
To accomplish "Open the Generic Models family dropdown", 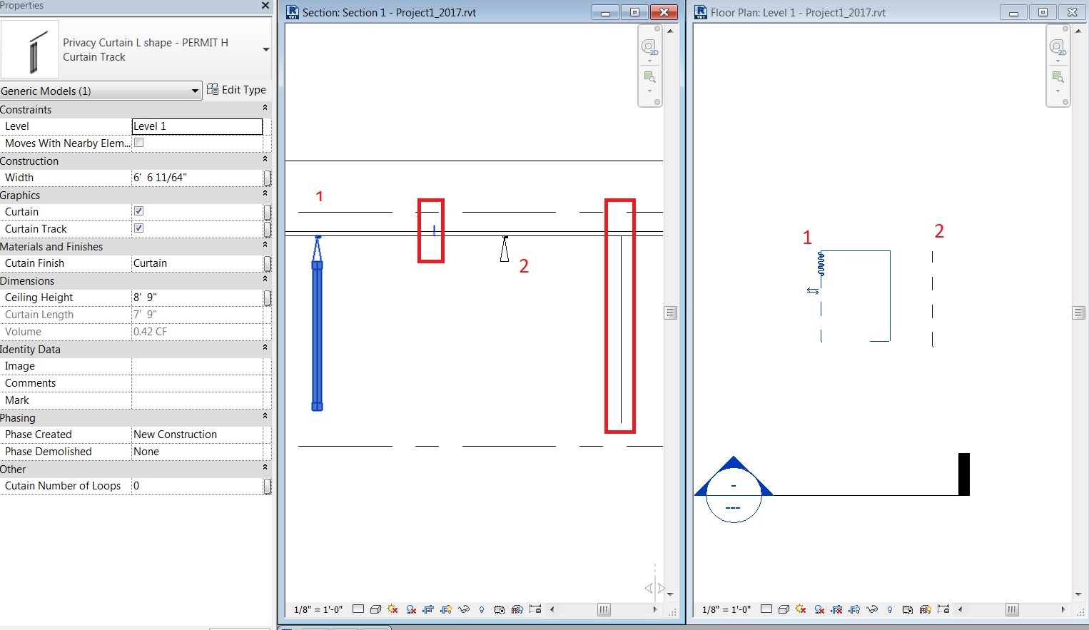I will pos(194,91).
